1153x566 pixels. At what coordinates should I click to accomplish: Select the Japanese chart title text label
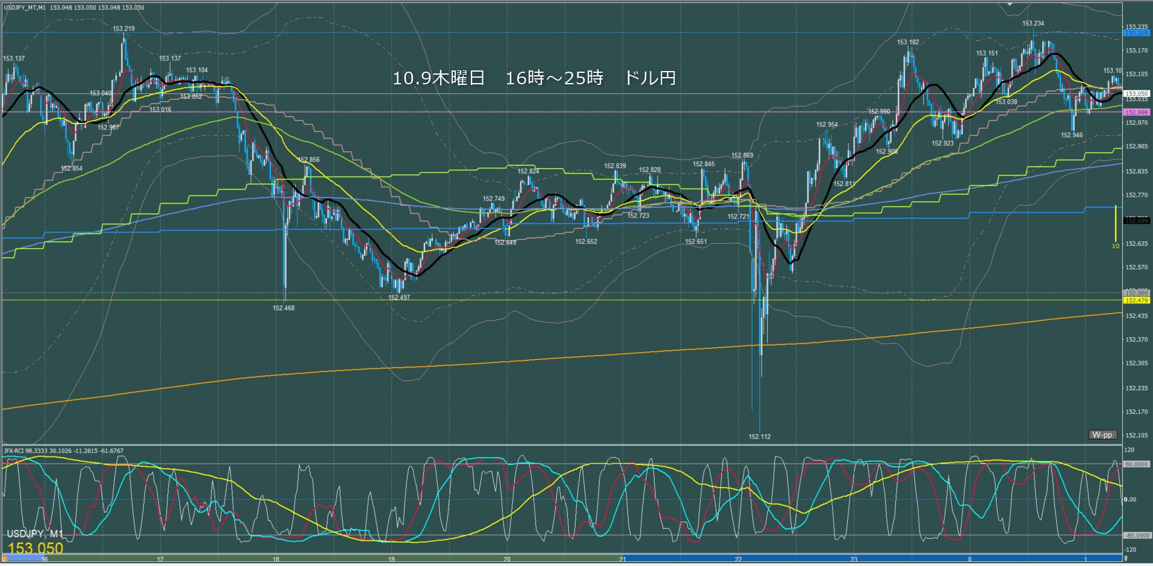tap(533, 78)
